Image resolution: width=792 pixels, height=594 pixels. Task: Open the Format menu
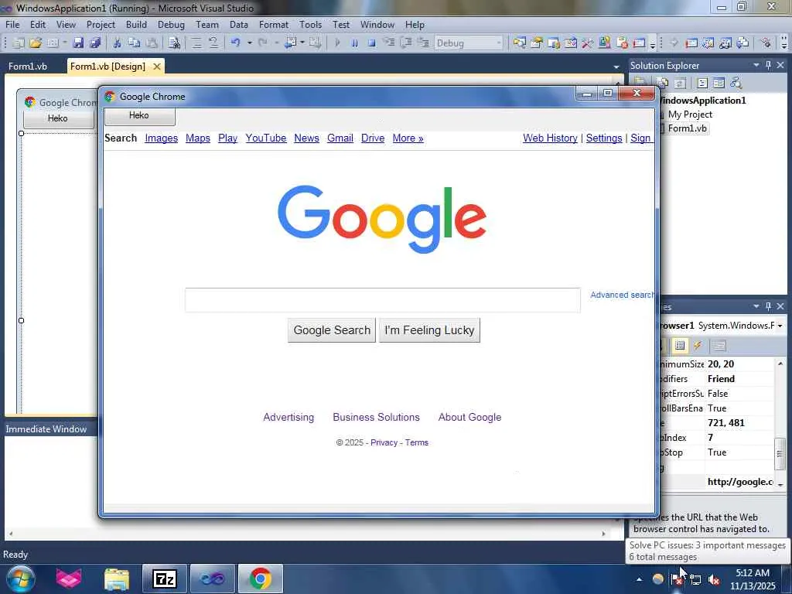click(x=274, y=24)
